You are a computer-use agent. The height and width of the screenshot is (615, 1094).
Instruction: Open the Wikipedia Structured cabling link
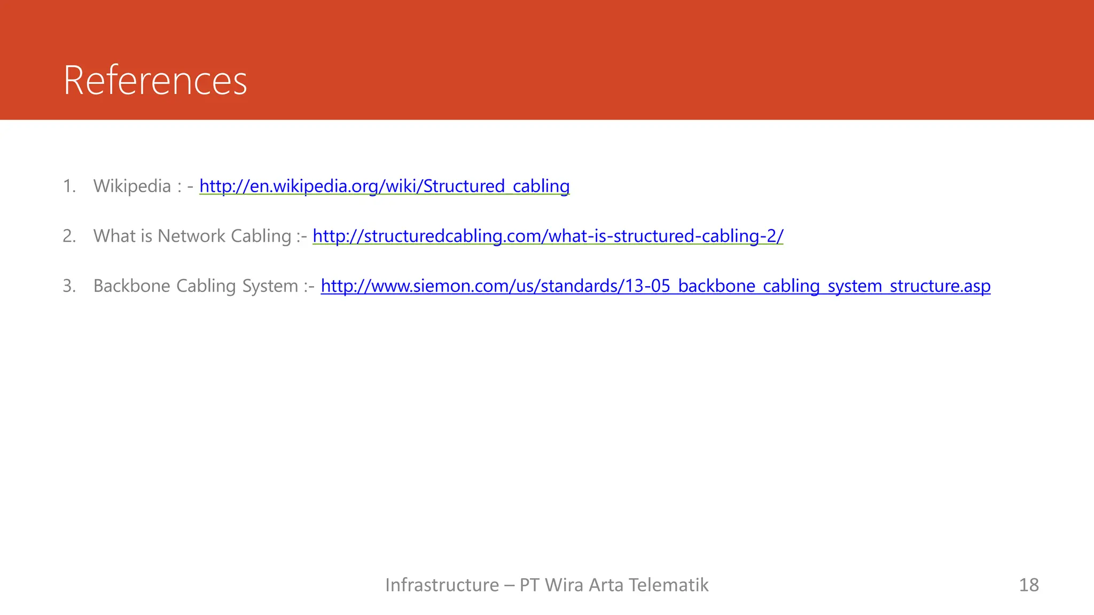384,186
